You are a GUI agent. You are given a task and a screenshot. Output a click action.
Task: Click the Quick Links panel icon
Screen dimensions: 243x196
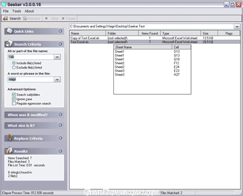pyautogui.click(x=9, y=31)
